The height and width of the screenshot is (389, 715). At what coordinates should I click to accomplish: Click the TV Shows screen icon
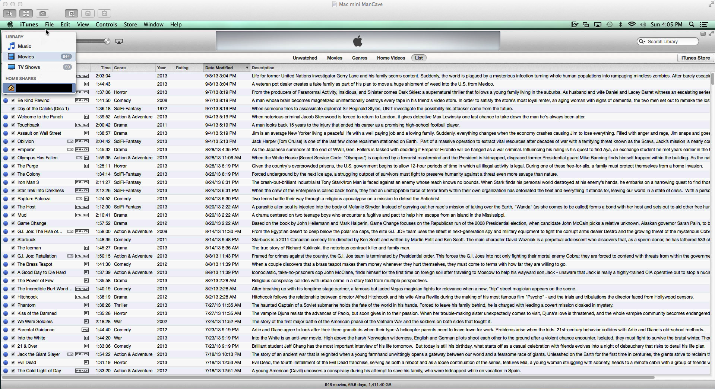click(x=12, y=67)
